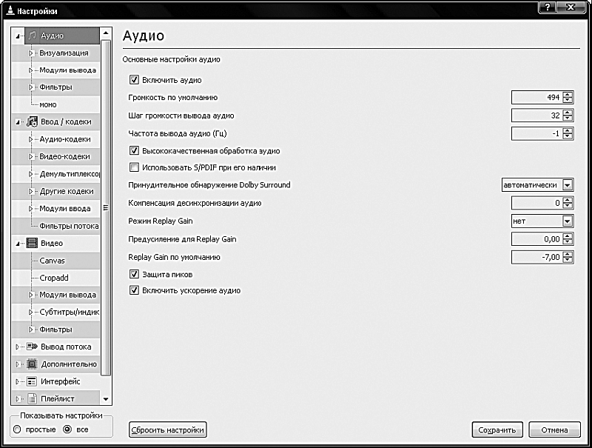
Task: Click the Громкость по умолчанию value field
Action: tap(536, 98)
